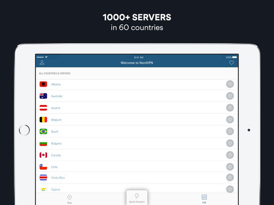274x205 pixels.
Task: Tap the Belgium flag image
Action: pyautogui.click(x=43, y=120)
